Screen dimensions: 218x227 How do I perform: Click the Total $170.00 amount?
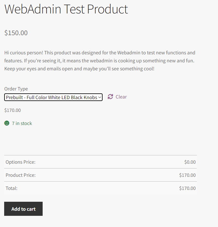coord(187,188)
